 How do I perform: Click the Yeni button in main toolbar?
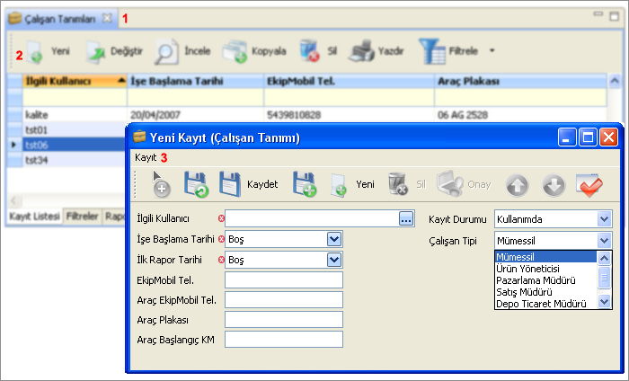(x=49, y=52)
